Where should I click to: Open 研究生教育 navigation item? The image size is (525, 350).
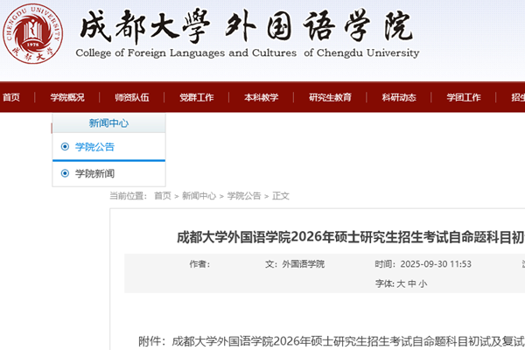[330, 97]
